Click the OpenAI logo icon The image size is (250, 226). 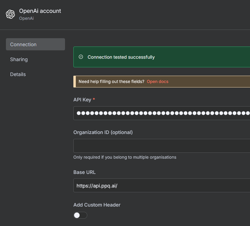(x=10, y=14)
